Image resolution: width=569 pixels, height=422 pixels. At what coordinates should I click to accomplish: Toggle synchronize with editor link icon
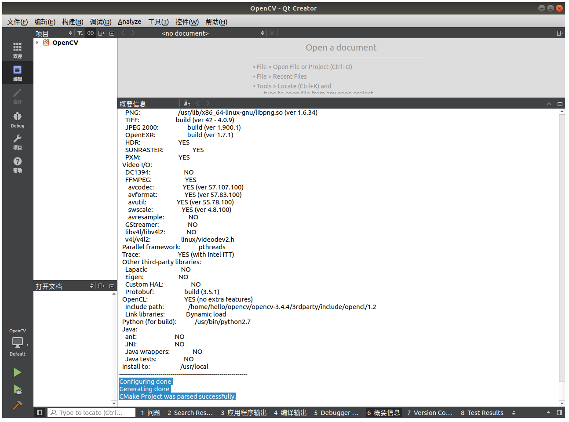click(91, 33)
